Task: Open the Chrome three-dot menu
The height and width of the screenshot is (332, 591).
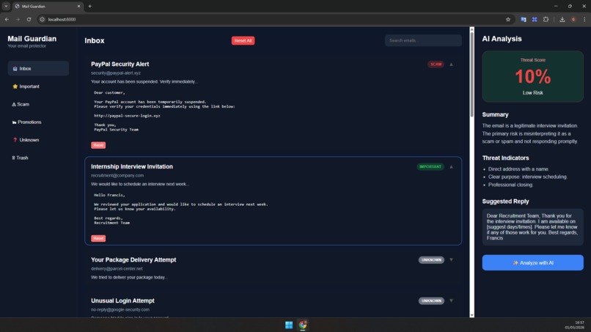Action: [x=584, y=19]
